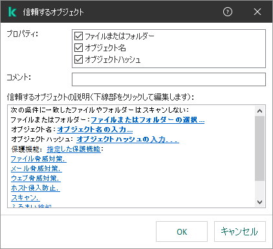Click the ホスト侵入防止 link
273x249 pixels.
point(36,188)
